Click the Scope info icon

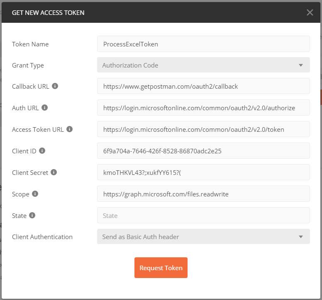(x=35, y=194)
